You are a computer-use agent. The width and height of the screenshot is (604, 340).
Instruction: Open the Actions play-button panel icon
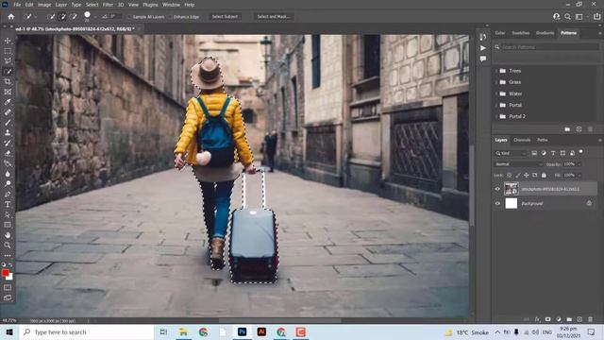(x=483, y=48)
